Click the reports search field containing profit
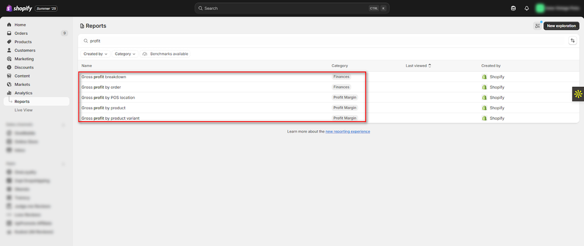Image resolution: width=584 pixels, height=246 pixels. 322,41
